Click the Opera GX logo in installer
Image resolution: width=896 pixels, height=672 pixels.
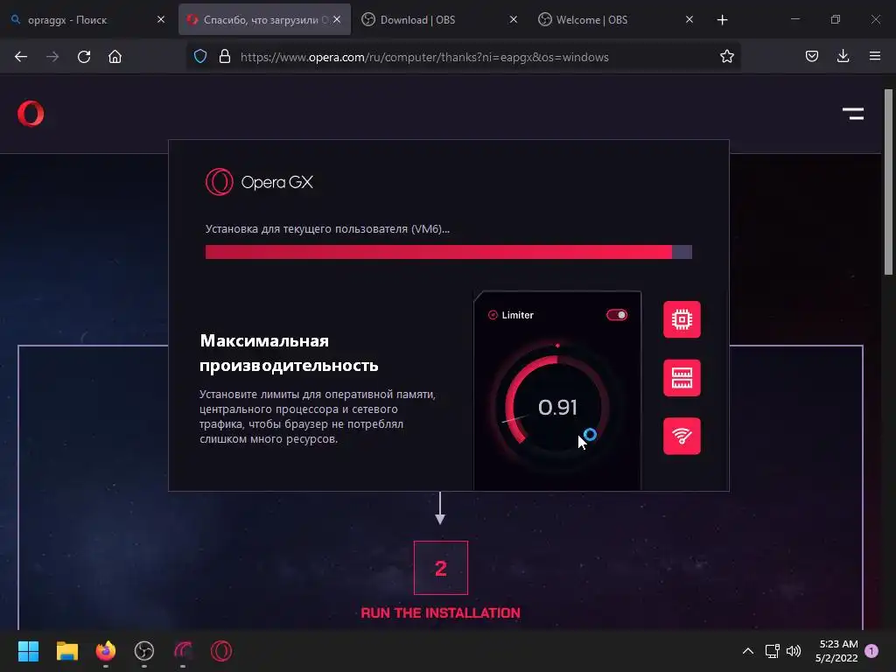coord(259,182)
